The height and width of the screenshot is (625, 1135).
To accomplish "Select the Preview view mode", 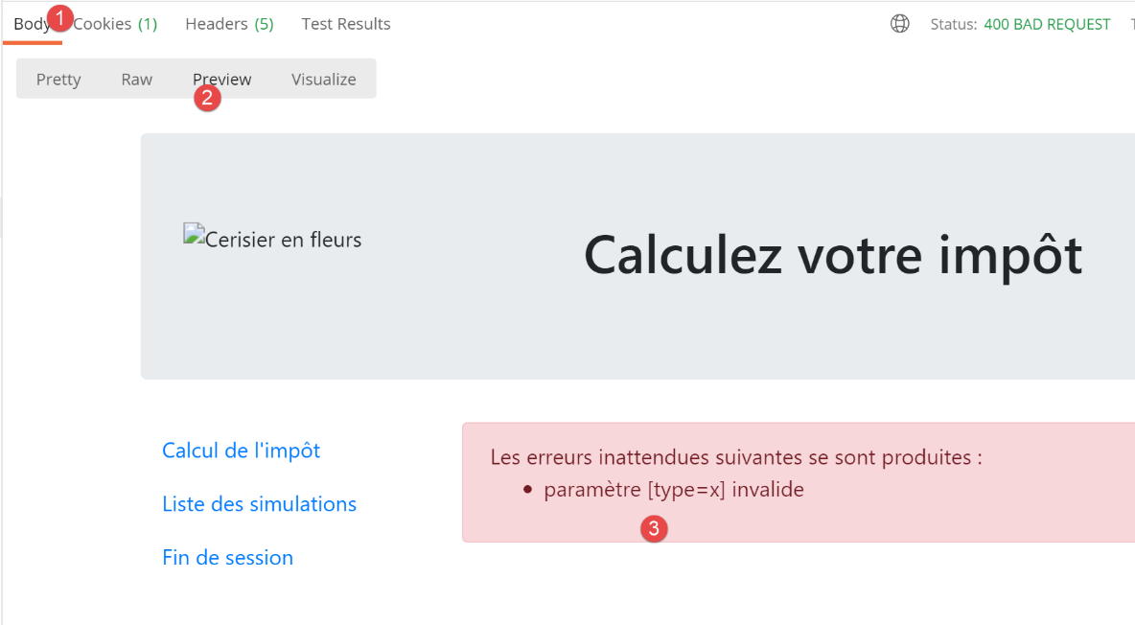I will (x=222, y=80).
